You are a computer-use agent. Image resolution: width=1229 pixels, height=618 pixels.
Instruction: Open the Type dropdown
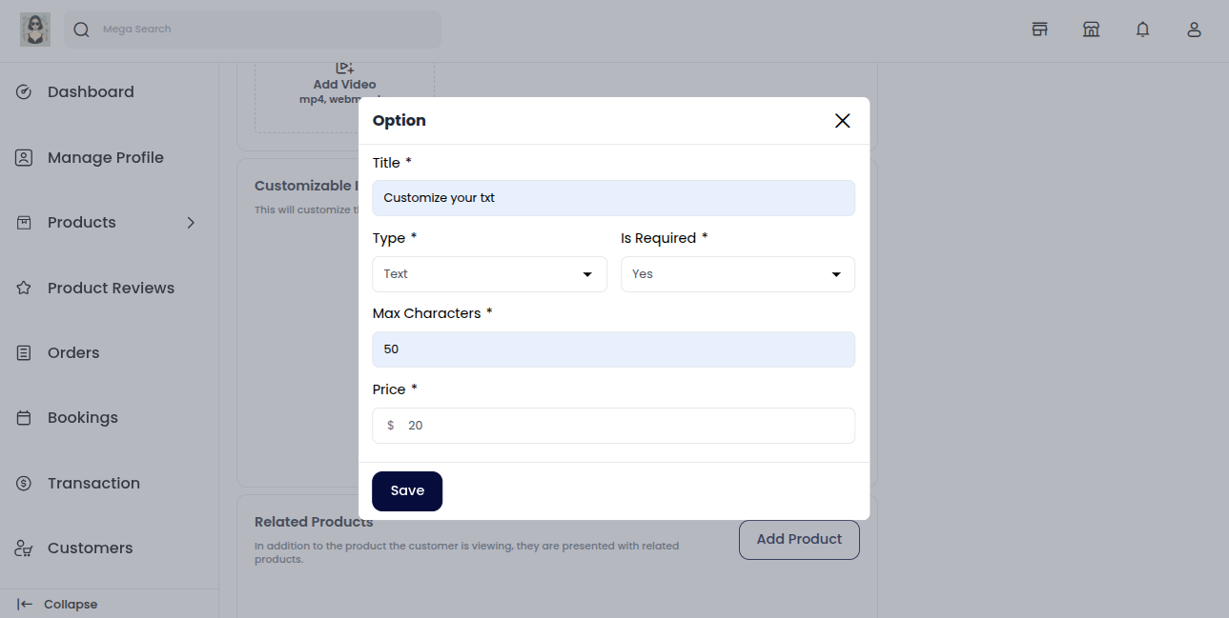pos(489,274)
